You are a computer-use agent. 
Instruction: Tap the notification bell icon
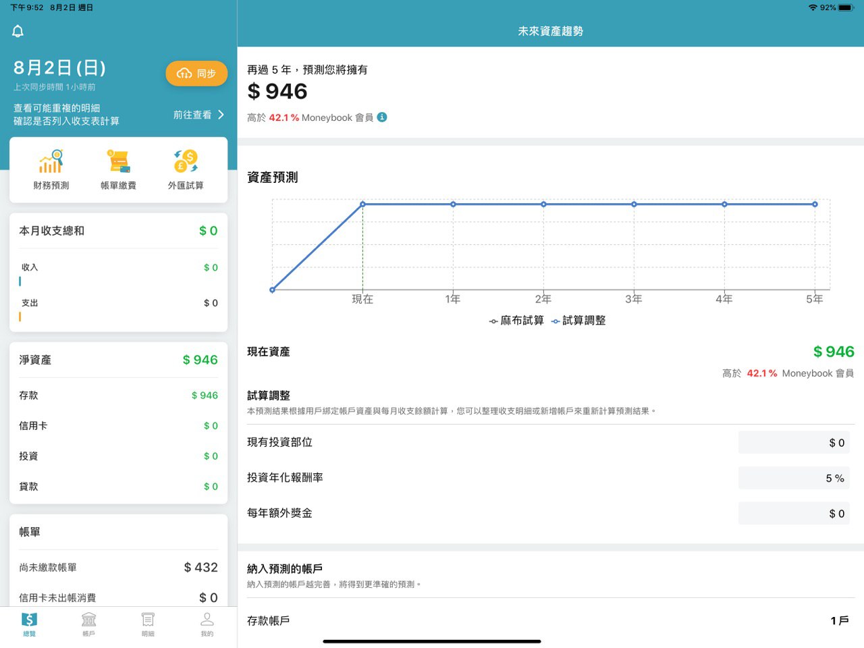(18, 31)
